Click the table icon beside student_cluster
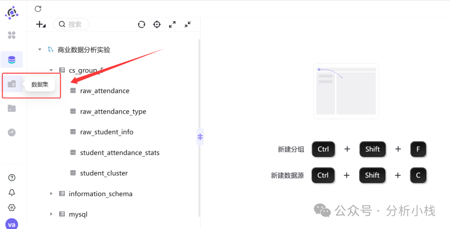450x229 pixels. pos(73,173)
